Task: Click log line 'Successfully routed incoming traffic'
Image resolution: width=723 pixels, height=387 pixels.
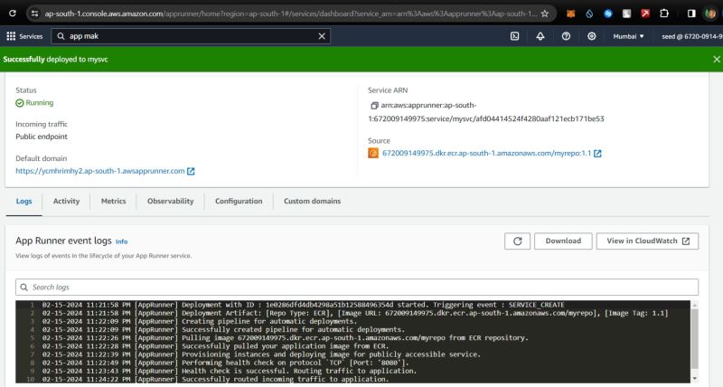Action: tap(215, 379)
